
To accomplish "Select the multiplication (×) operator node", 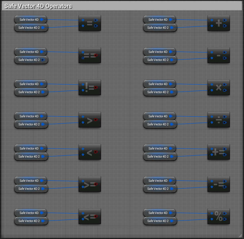I will pyautogui.click(x=218, y=88).
